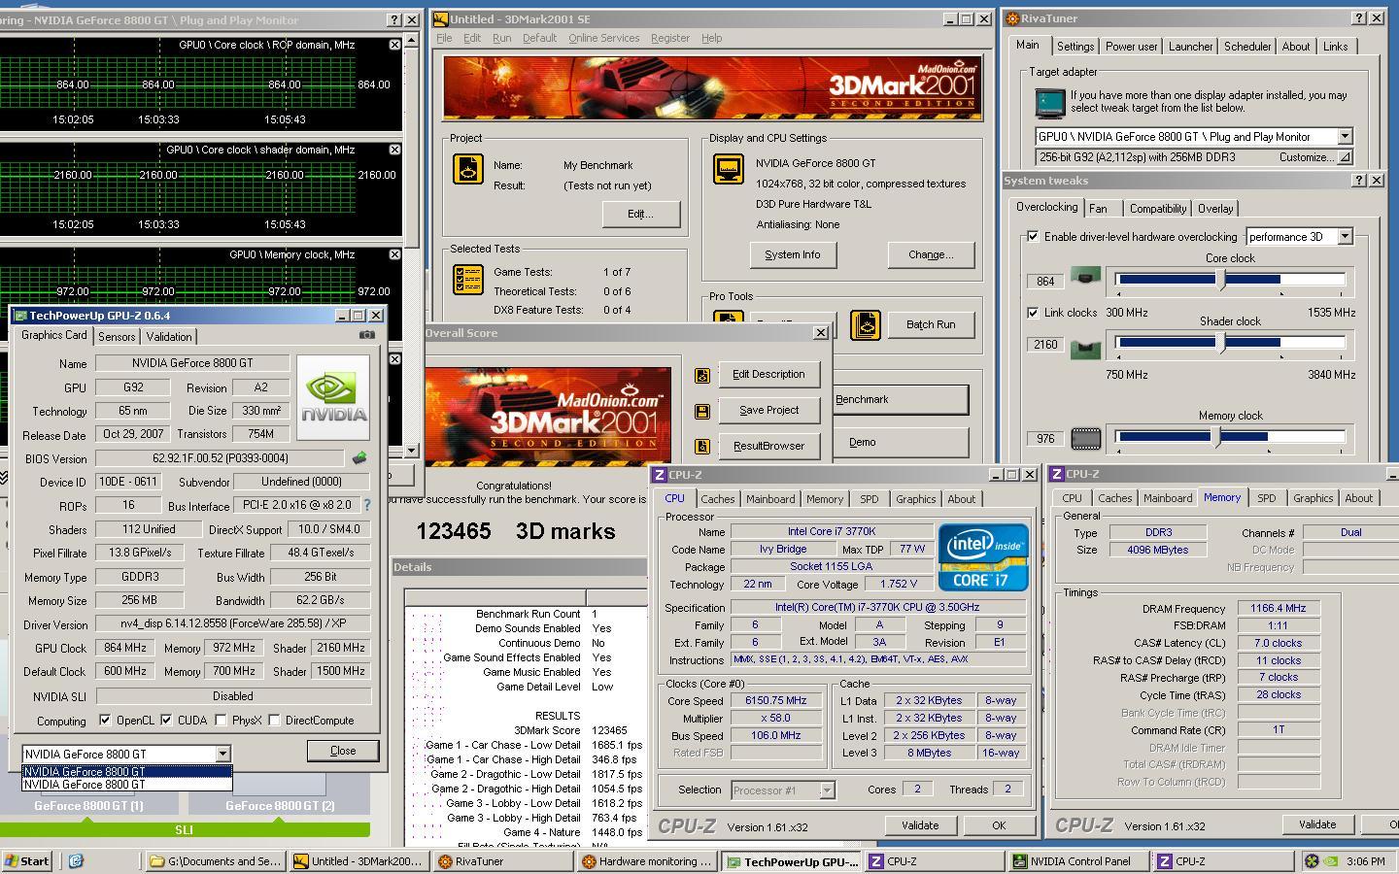The height and width of the screenshot is (874, 1399).
Task: Click the Memory clock value field showing 976
Action: pos(1045,439)
